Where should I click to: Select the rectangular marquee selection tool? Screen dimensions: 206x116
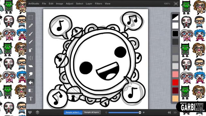point(31,17)
